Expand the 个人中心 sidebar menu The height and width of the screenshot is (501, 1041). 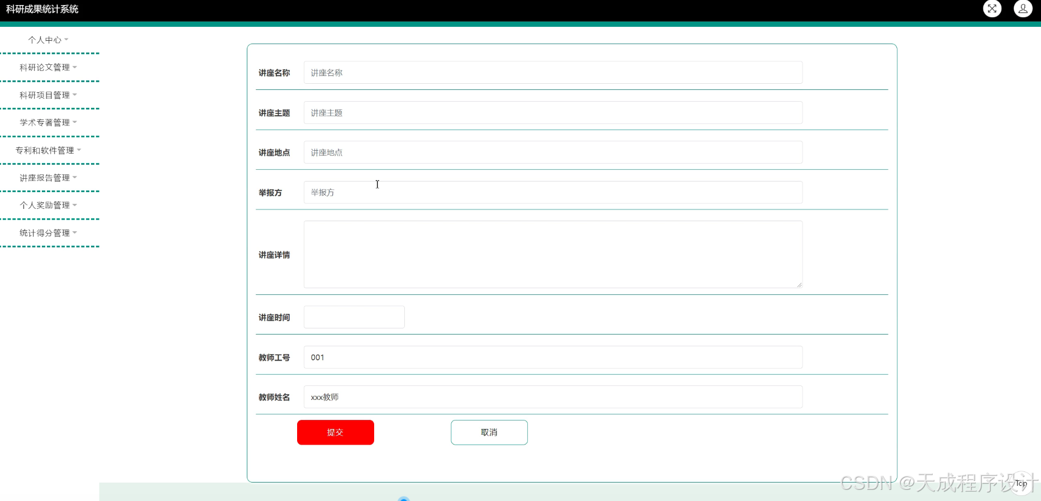point(48,40)
